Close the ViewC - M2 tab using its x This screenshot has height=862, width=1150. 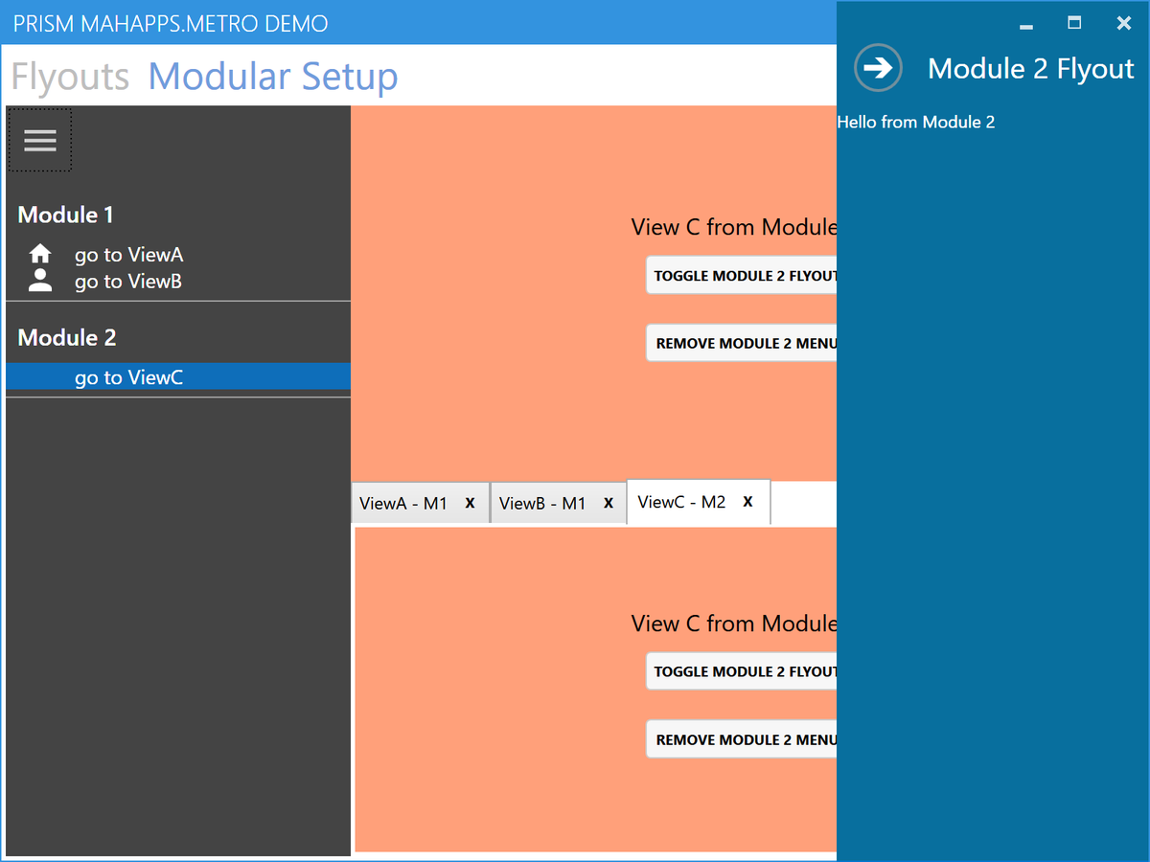pos(748,502)
